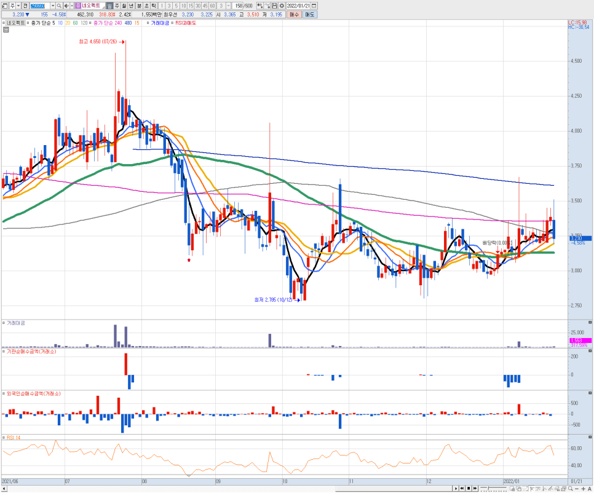
Task: Click the add indicator line icon
Action: (x=267, y=6)
